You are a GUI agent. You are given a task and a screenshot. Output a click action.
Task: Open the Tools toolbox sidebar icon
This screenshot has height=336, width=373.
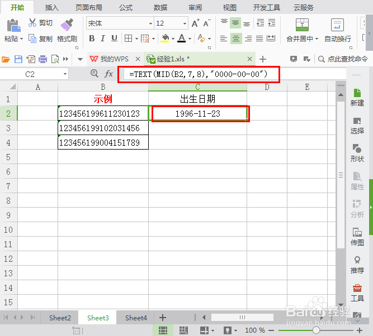coord(357,288)
